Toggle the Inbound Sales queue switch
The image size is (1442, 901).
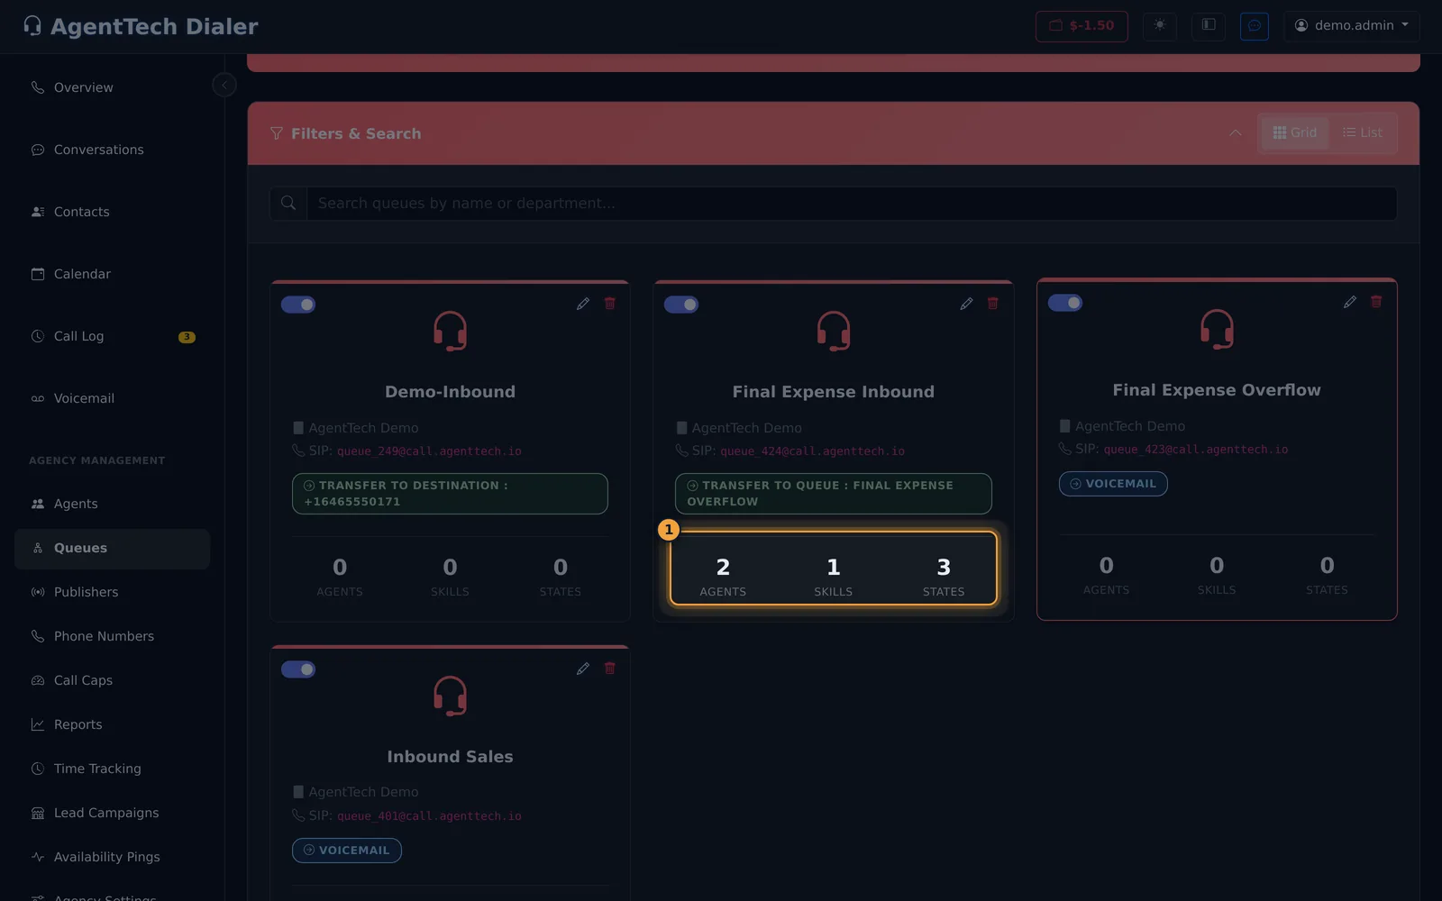298,669
